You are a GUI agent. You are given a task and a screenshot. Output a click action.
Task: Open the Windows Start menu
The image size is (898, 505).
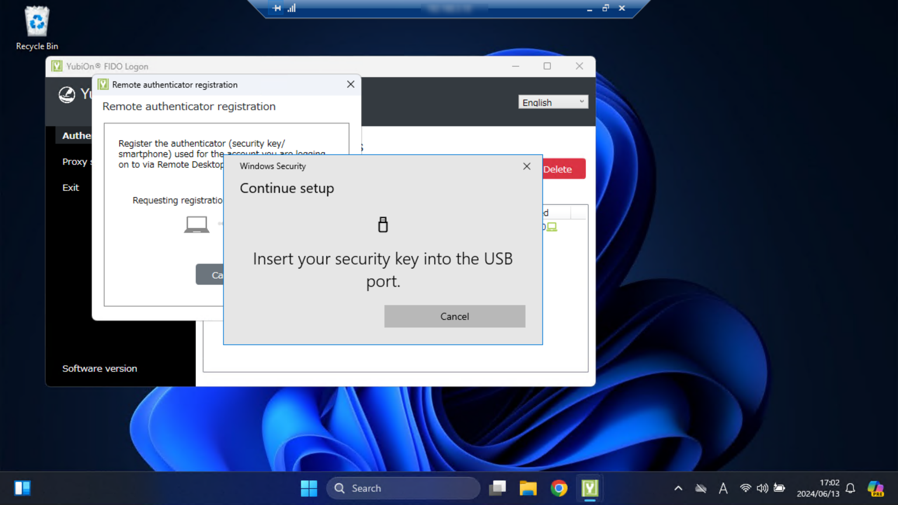(x=309, y=488)
